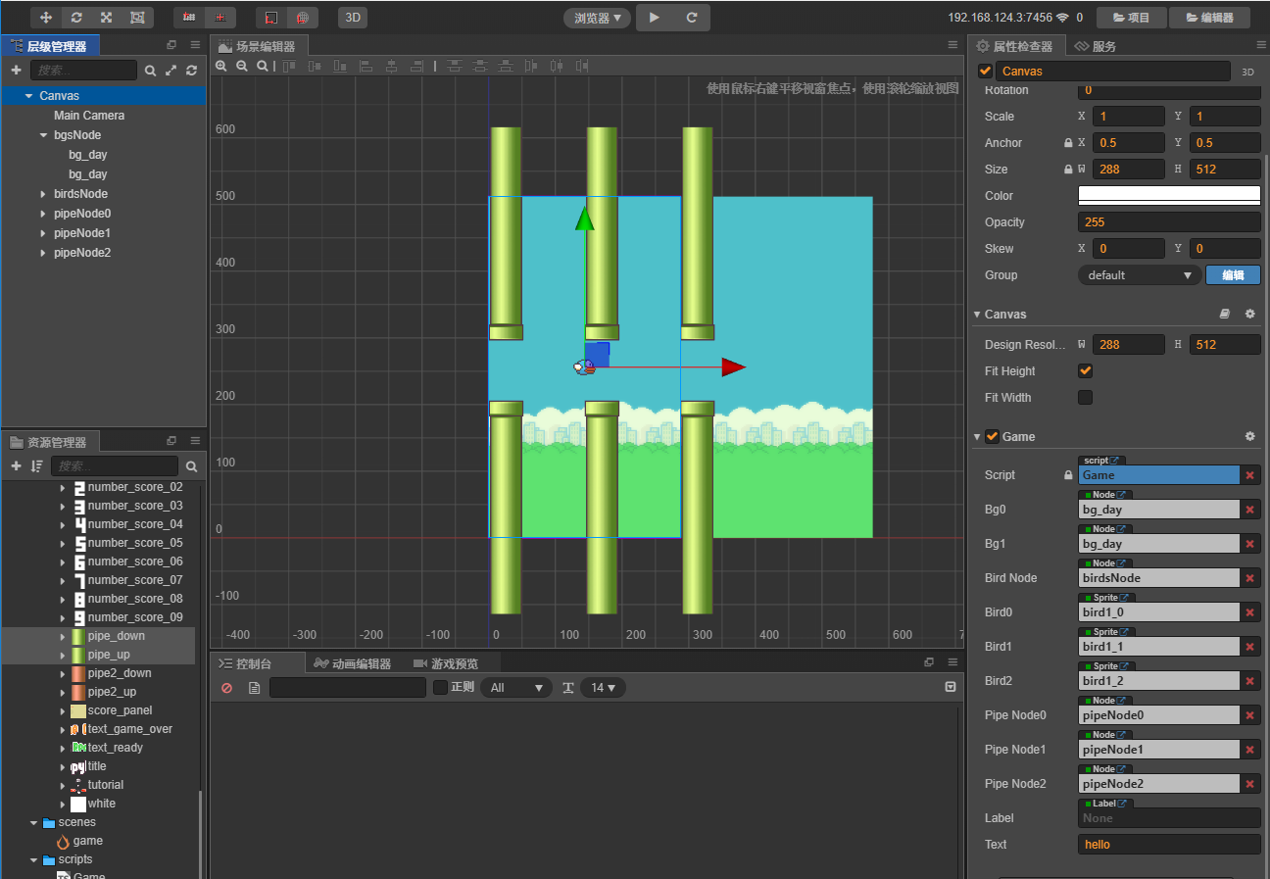Toggle the 3D node button beside Canvas name

click(1247, 72)
